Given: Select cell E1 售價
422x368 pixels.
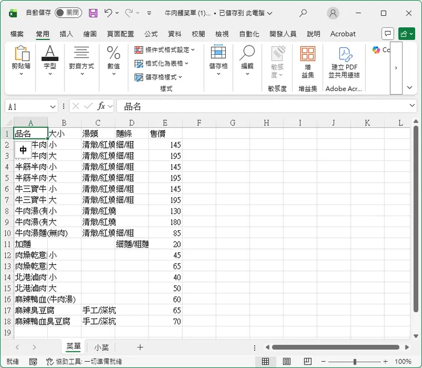Looking at the screenshot, I should (x=165, y=133).
